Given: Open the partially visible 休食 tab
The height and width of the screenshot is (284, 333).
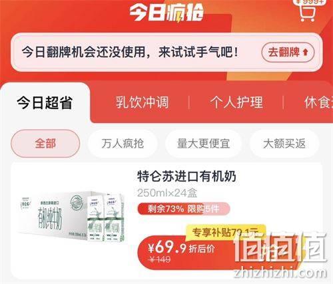Looking at the screenshot, I should tap(318, 102).
